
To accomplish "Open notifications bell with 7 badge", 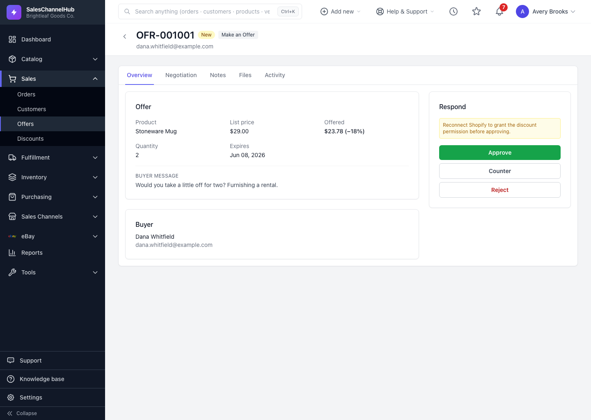I will click(x=499, y=11).
